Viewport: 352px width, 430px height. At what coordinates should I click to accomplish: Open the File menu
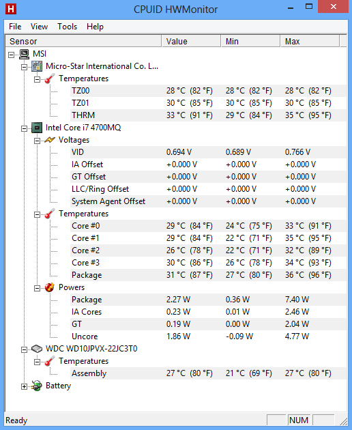click(15, 27)
